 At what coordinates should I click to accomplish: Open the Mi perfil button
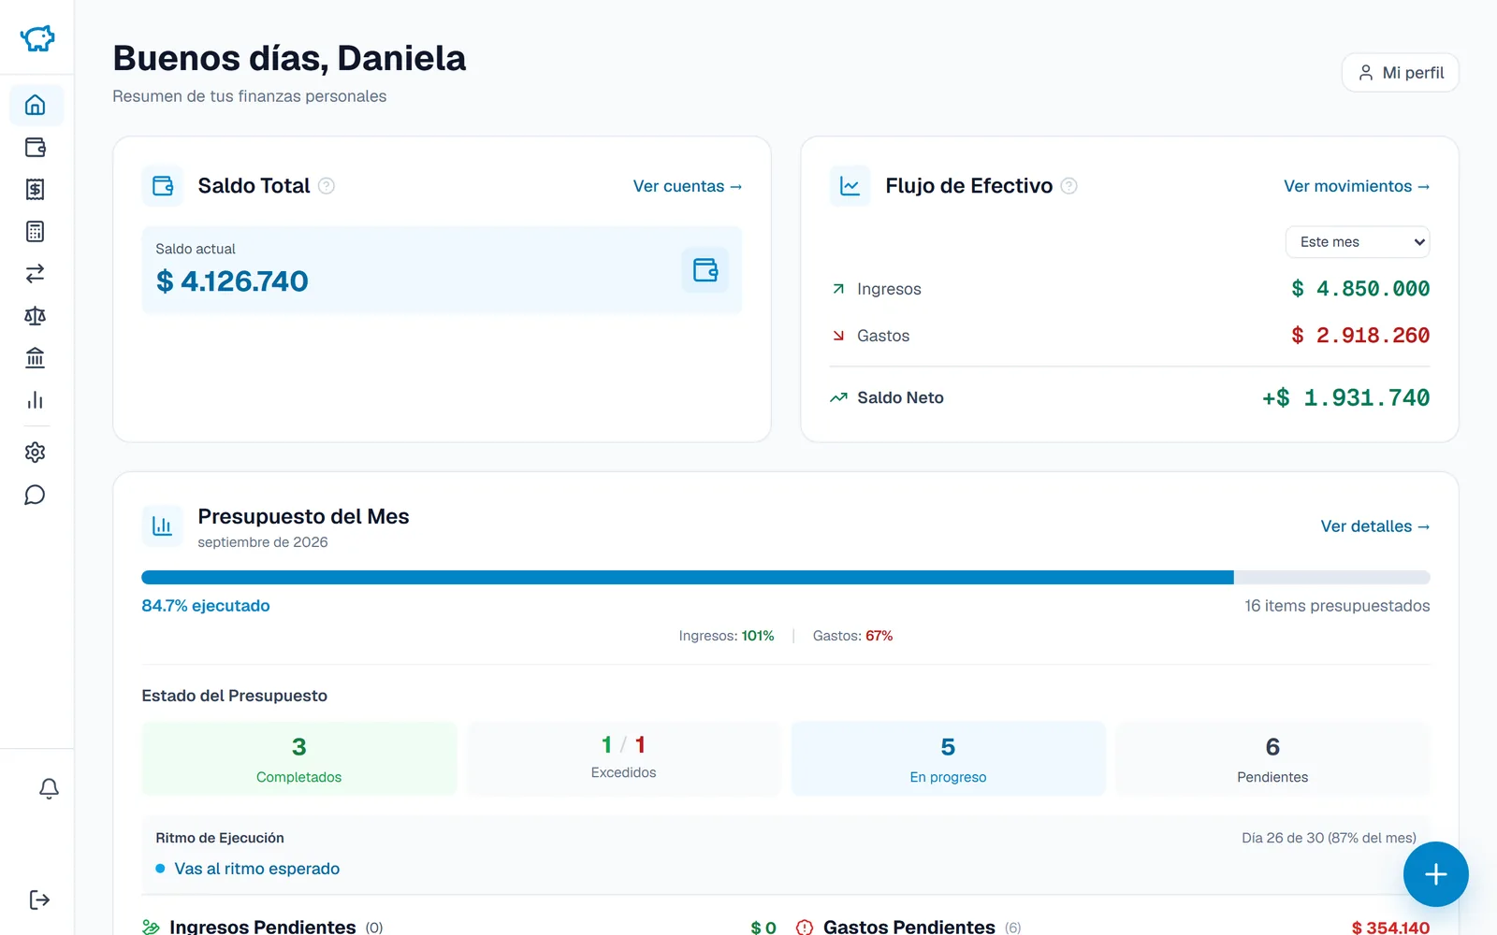[x=1401, y=73]
